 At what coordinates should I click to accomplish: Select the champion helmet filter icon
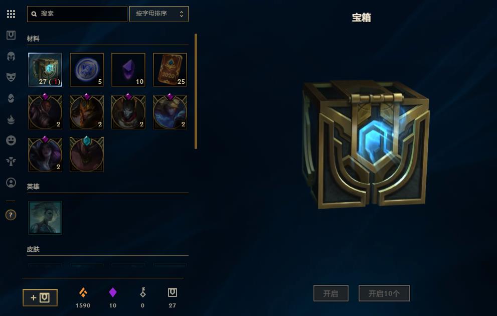pos(11,56)
